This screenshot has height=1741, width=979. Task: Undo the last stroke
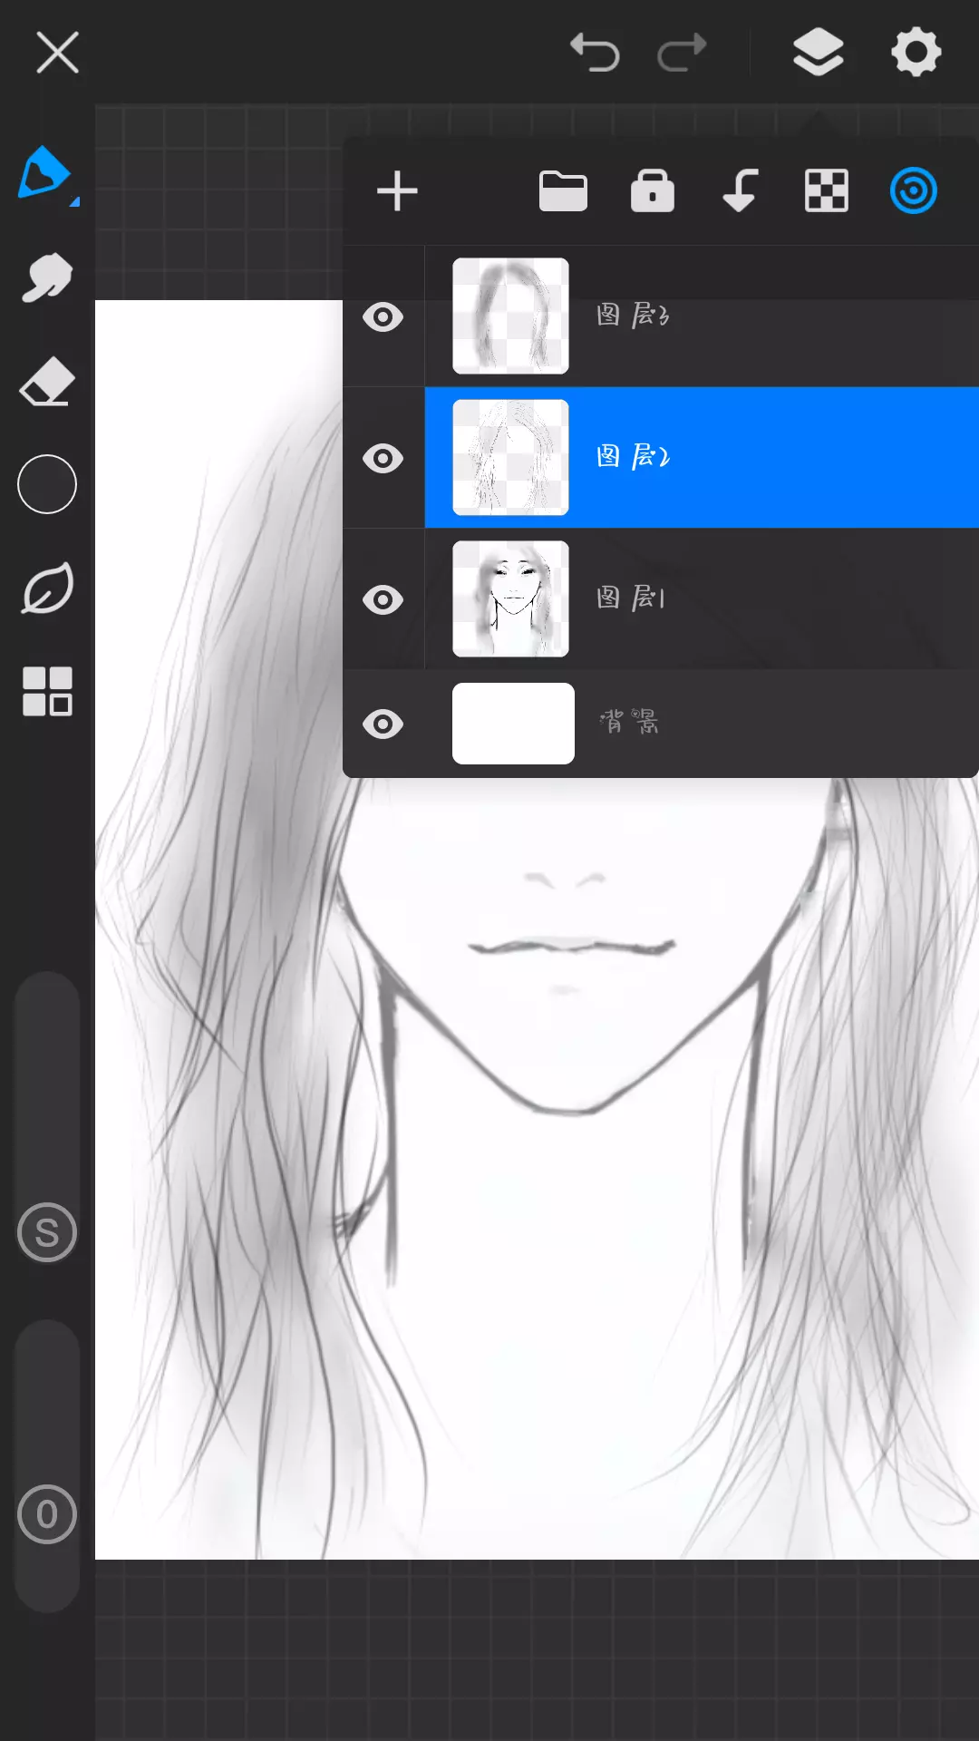tap(595, 52)
